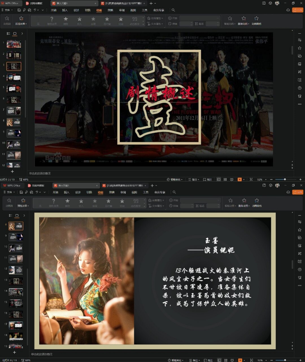Apply the 随机效果 random animation effect
Screen dimensions: 305x362
52,20
